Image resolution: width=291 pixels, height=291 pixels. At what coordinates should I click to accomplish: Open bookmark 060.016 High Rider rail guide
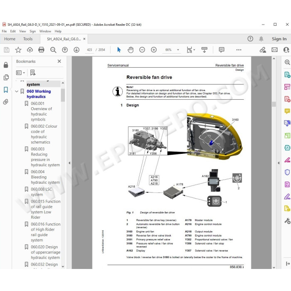[x=45, y=232]
